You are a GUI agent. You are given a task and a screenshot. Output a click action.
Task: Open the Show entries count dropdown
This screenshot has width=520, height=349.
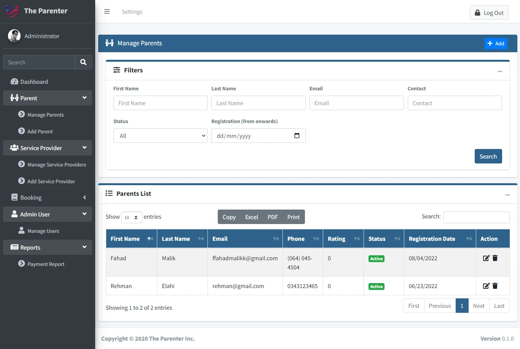coord(131,217)
